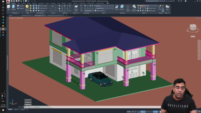Click the ViewCube in the viewport

pyautogui.click(x=193, y=27)
